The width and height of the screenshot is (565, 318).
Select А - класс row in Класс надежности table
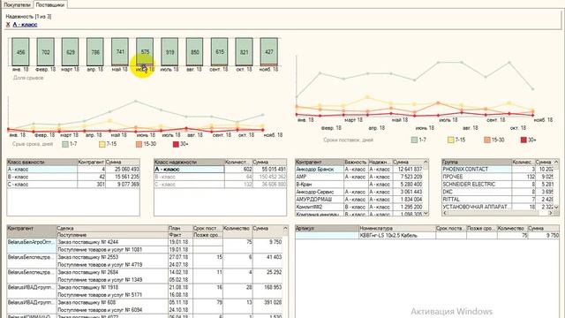(220, 169)
